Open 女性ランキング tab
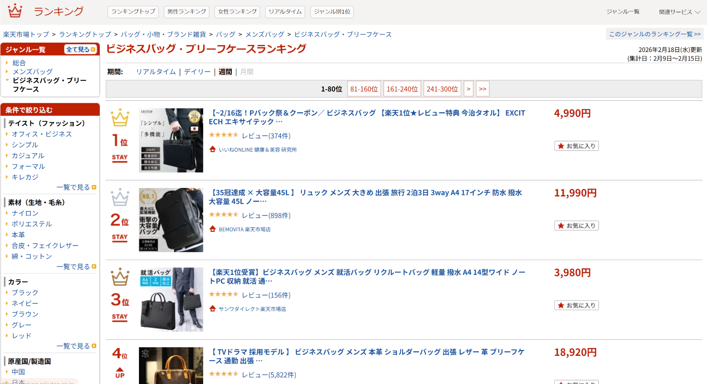The width and height of the screenshot is (707, 384). click(x=238, y=12)
